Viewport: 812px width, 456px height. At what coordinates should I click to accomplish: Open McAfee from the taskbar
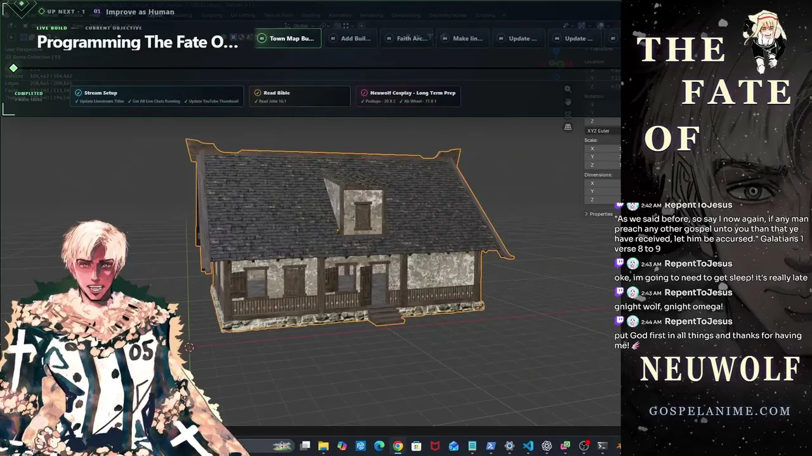pos(435,446)
